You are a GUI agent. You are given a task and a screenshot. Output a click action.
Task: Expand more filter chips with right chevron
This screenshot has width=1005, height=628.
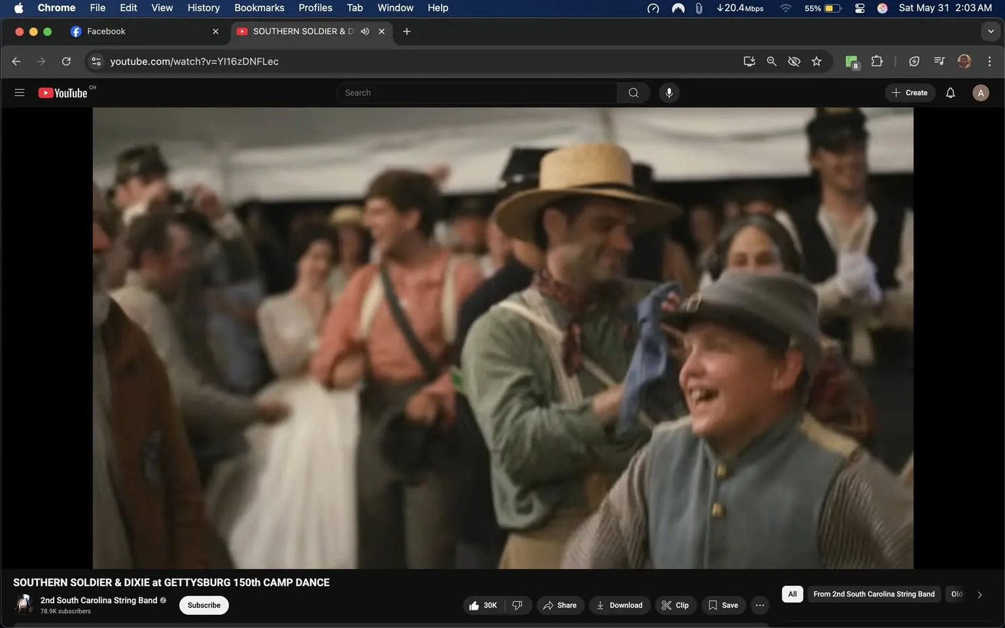(x=979, y=594)
